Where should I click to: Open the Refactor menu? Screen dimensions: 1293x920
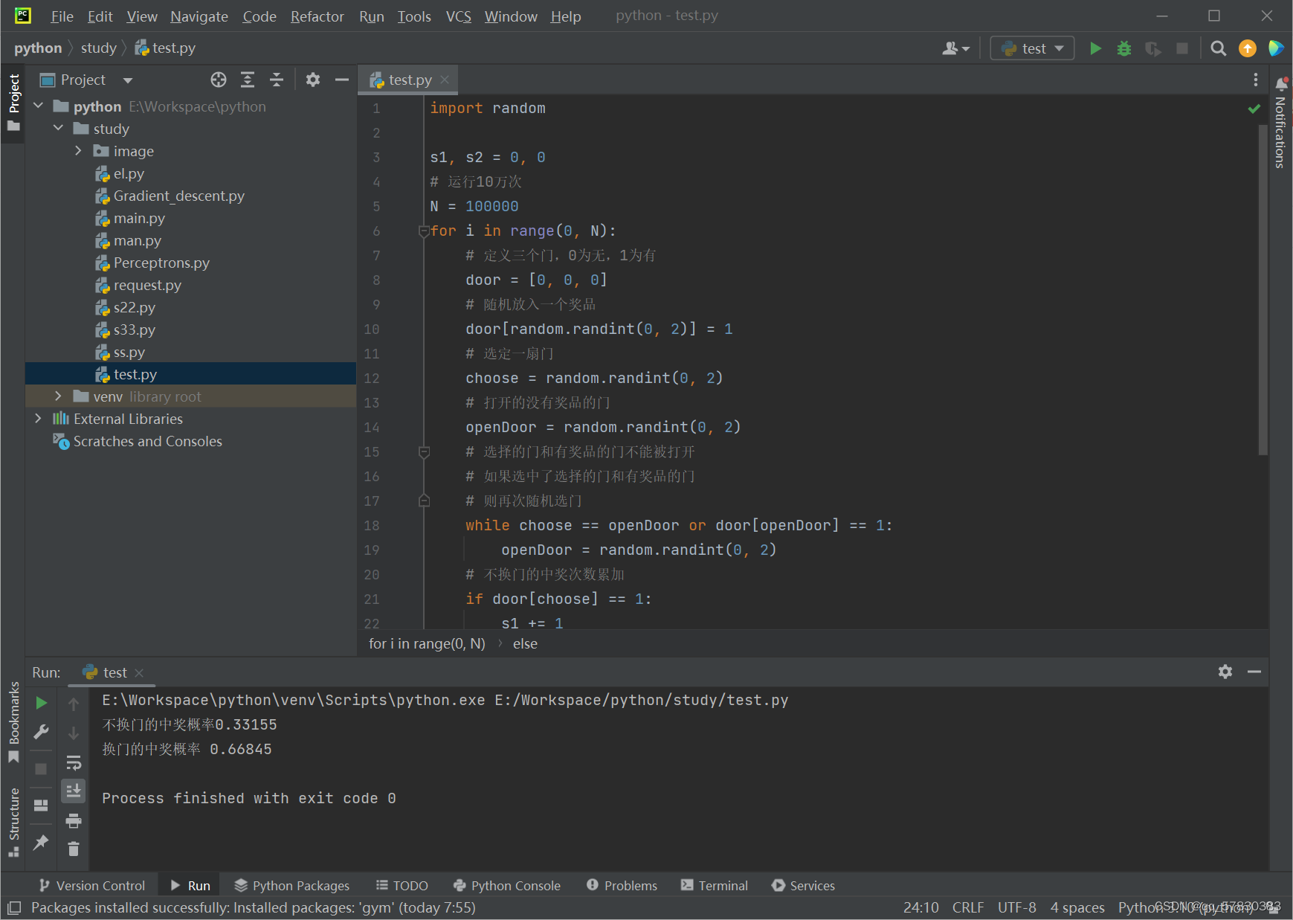[x=317, y=16]
